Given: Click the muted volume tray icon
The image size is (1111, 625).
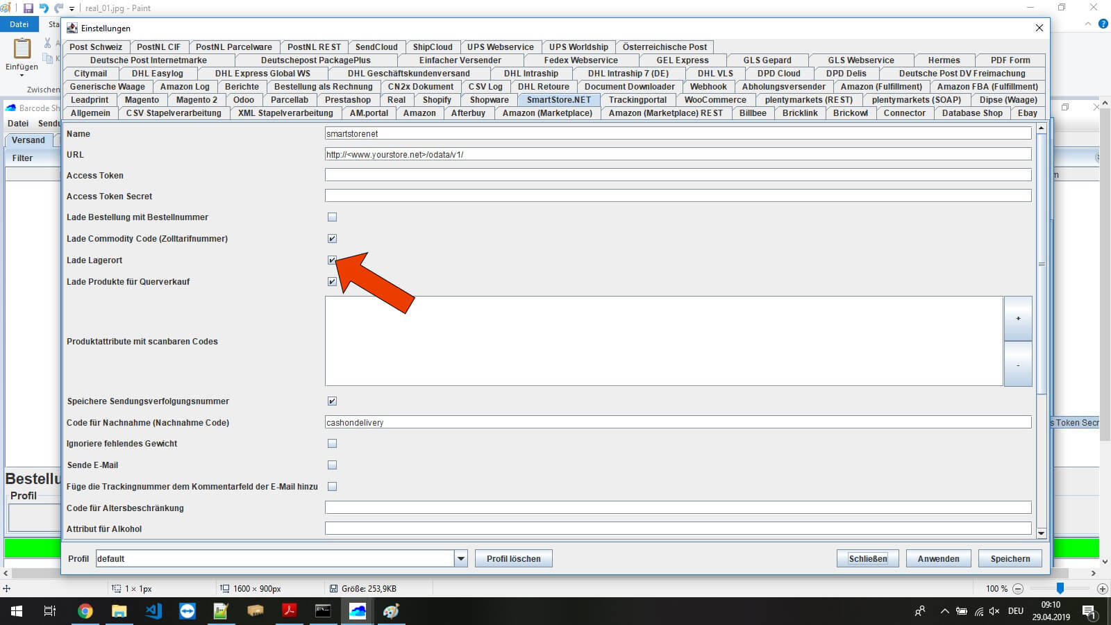Looking at the screenshot, I should 994,611.
